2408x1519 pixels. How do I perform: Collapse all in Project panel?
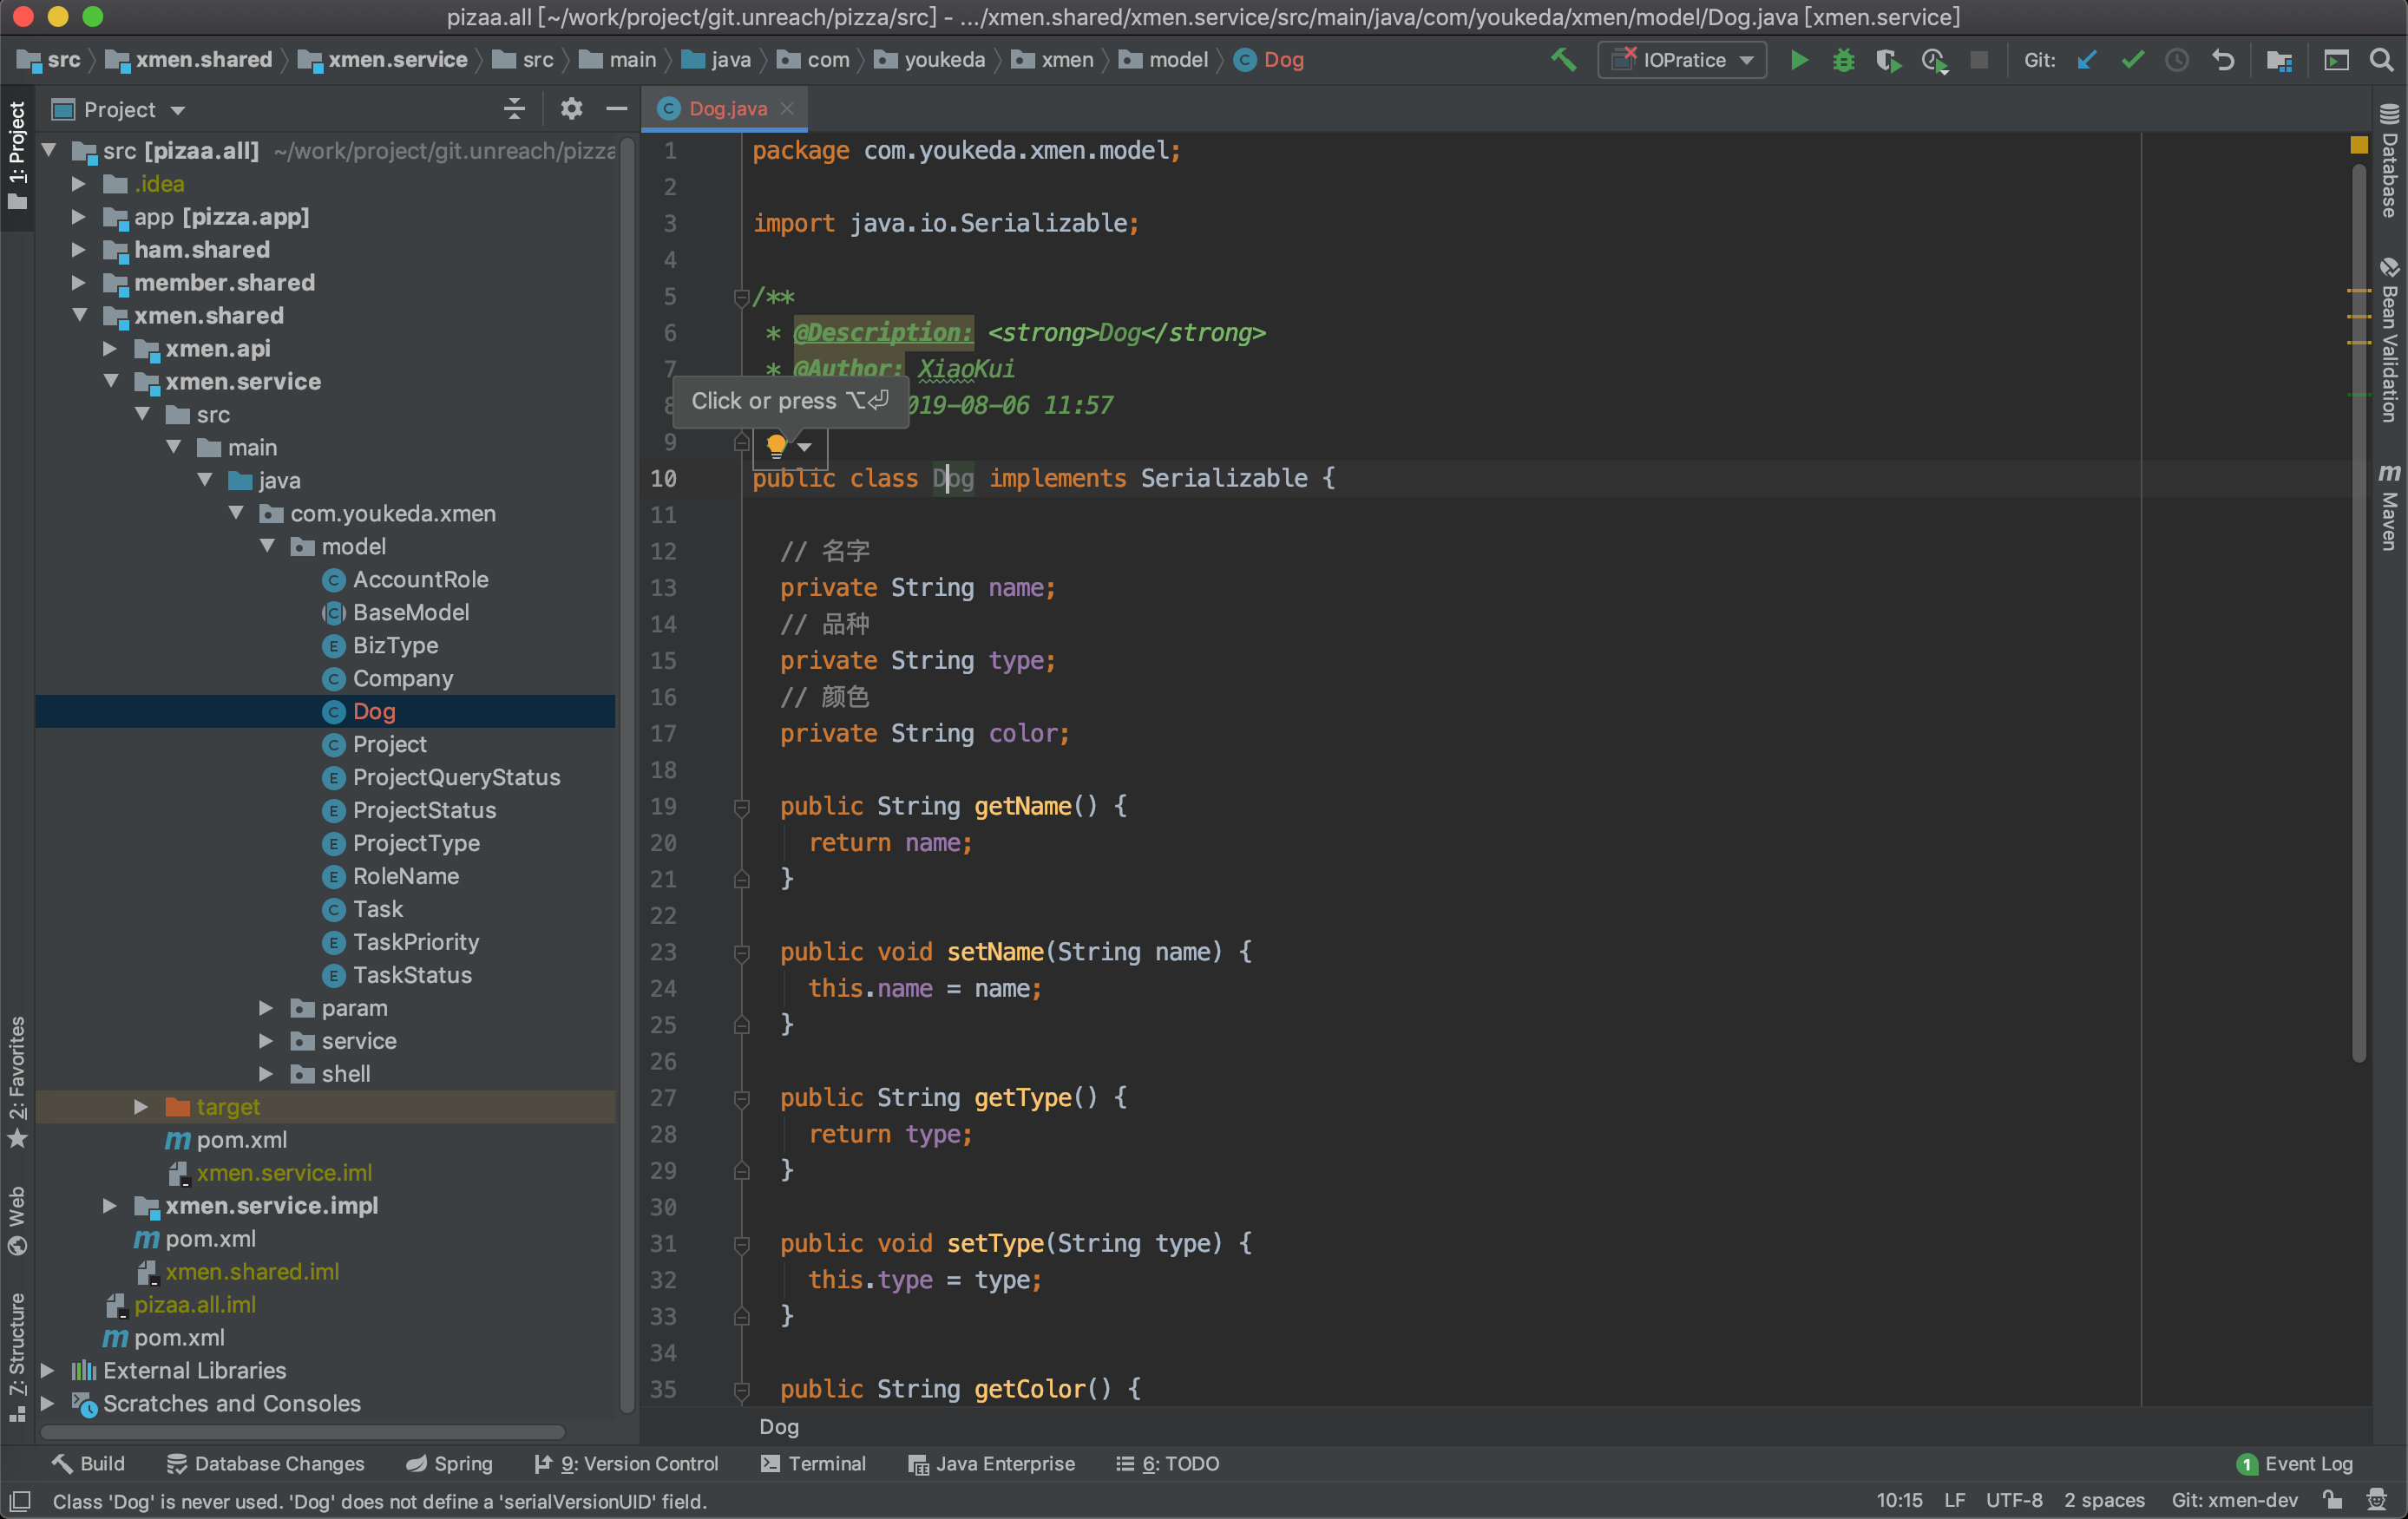[514, 109]
